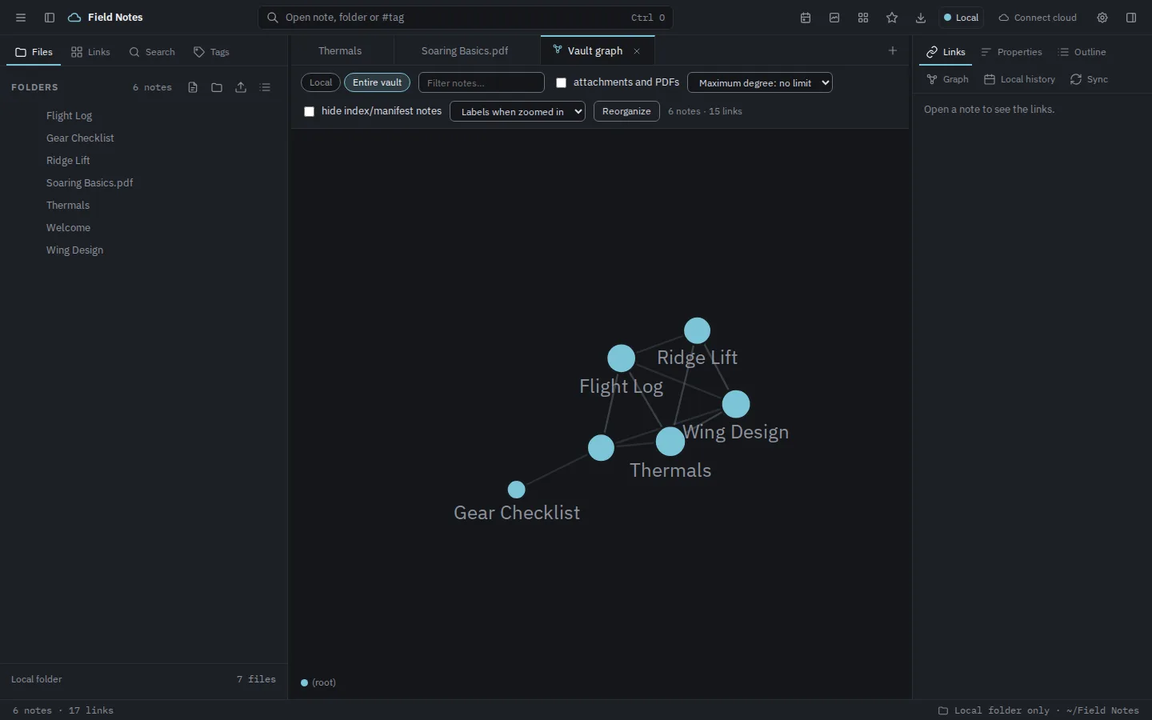Check hide index/manifest notes

tap(310, 111)
